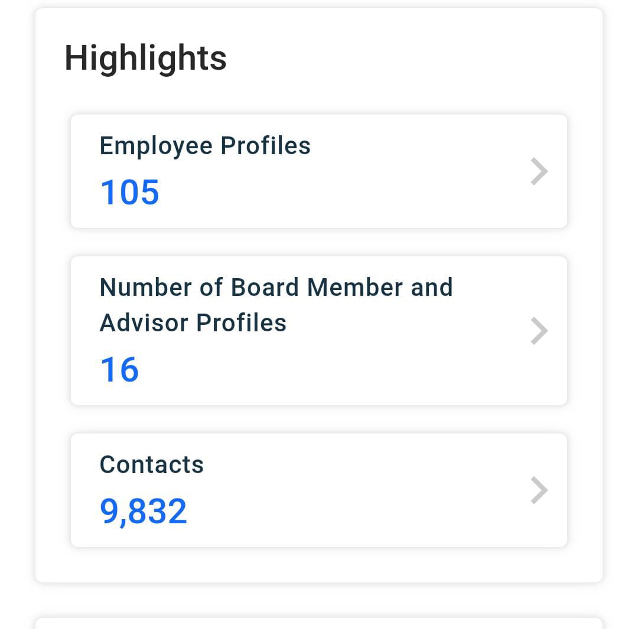The height and width of the screenshot is (629, 638).
Task: Select the Employee Profiles label
Action: [x=205, y=146]
